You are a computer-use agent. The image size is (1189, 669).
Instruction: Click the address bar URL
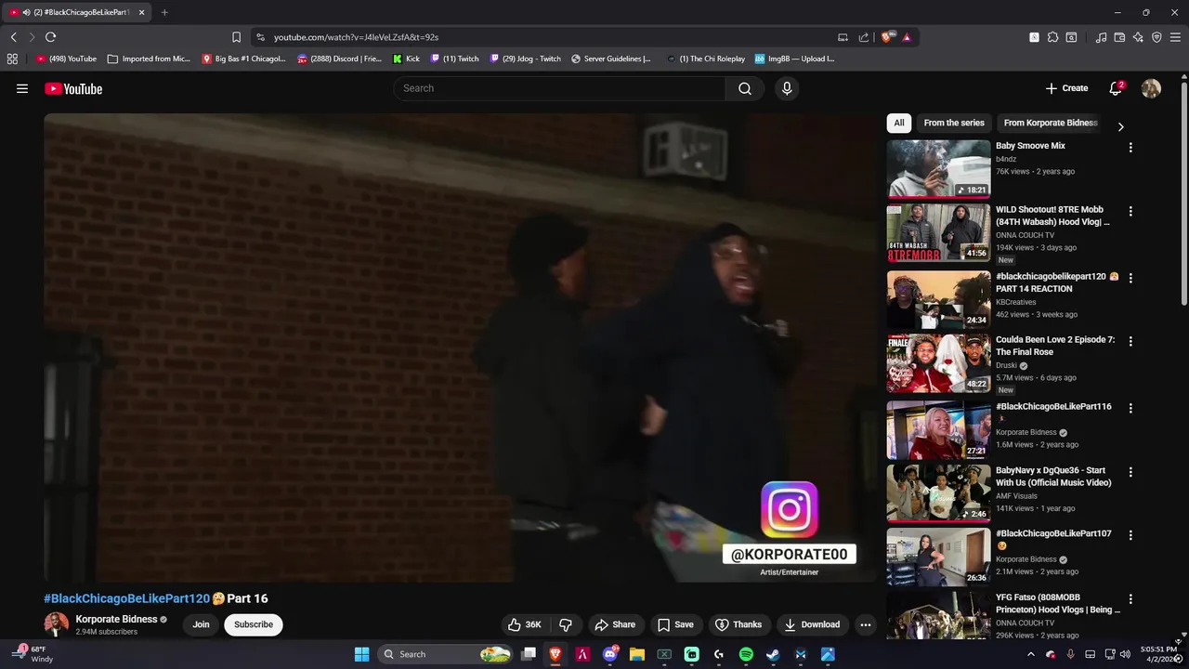pos(356,37)
